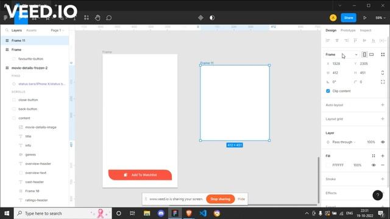Click align horizontal centers icon
The height and width of the screenshot is (219, 390).
coord(337,41)
